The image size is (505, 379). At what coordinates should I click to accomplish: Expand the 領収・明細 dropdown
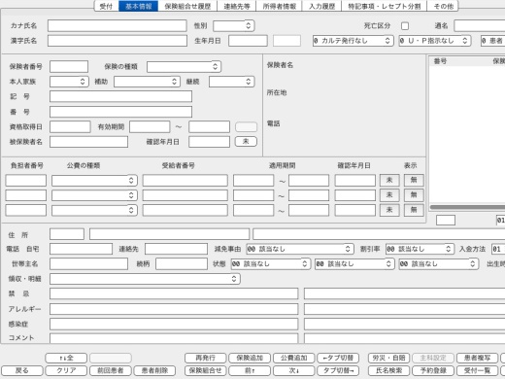(x=145, y=279)
